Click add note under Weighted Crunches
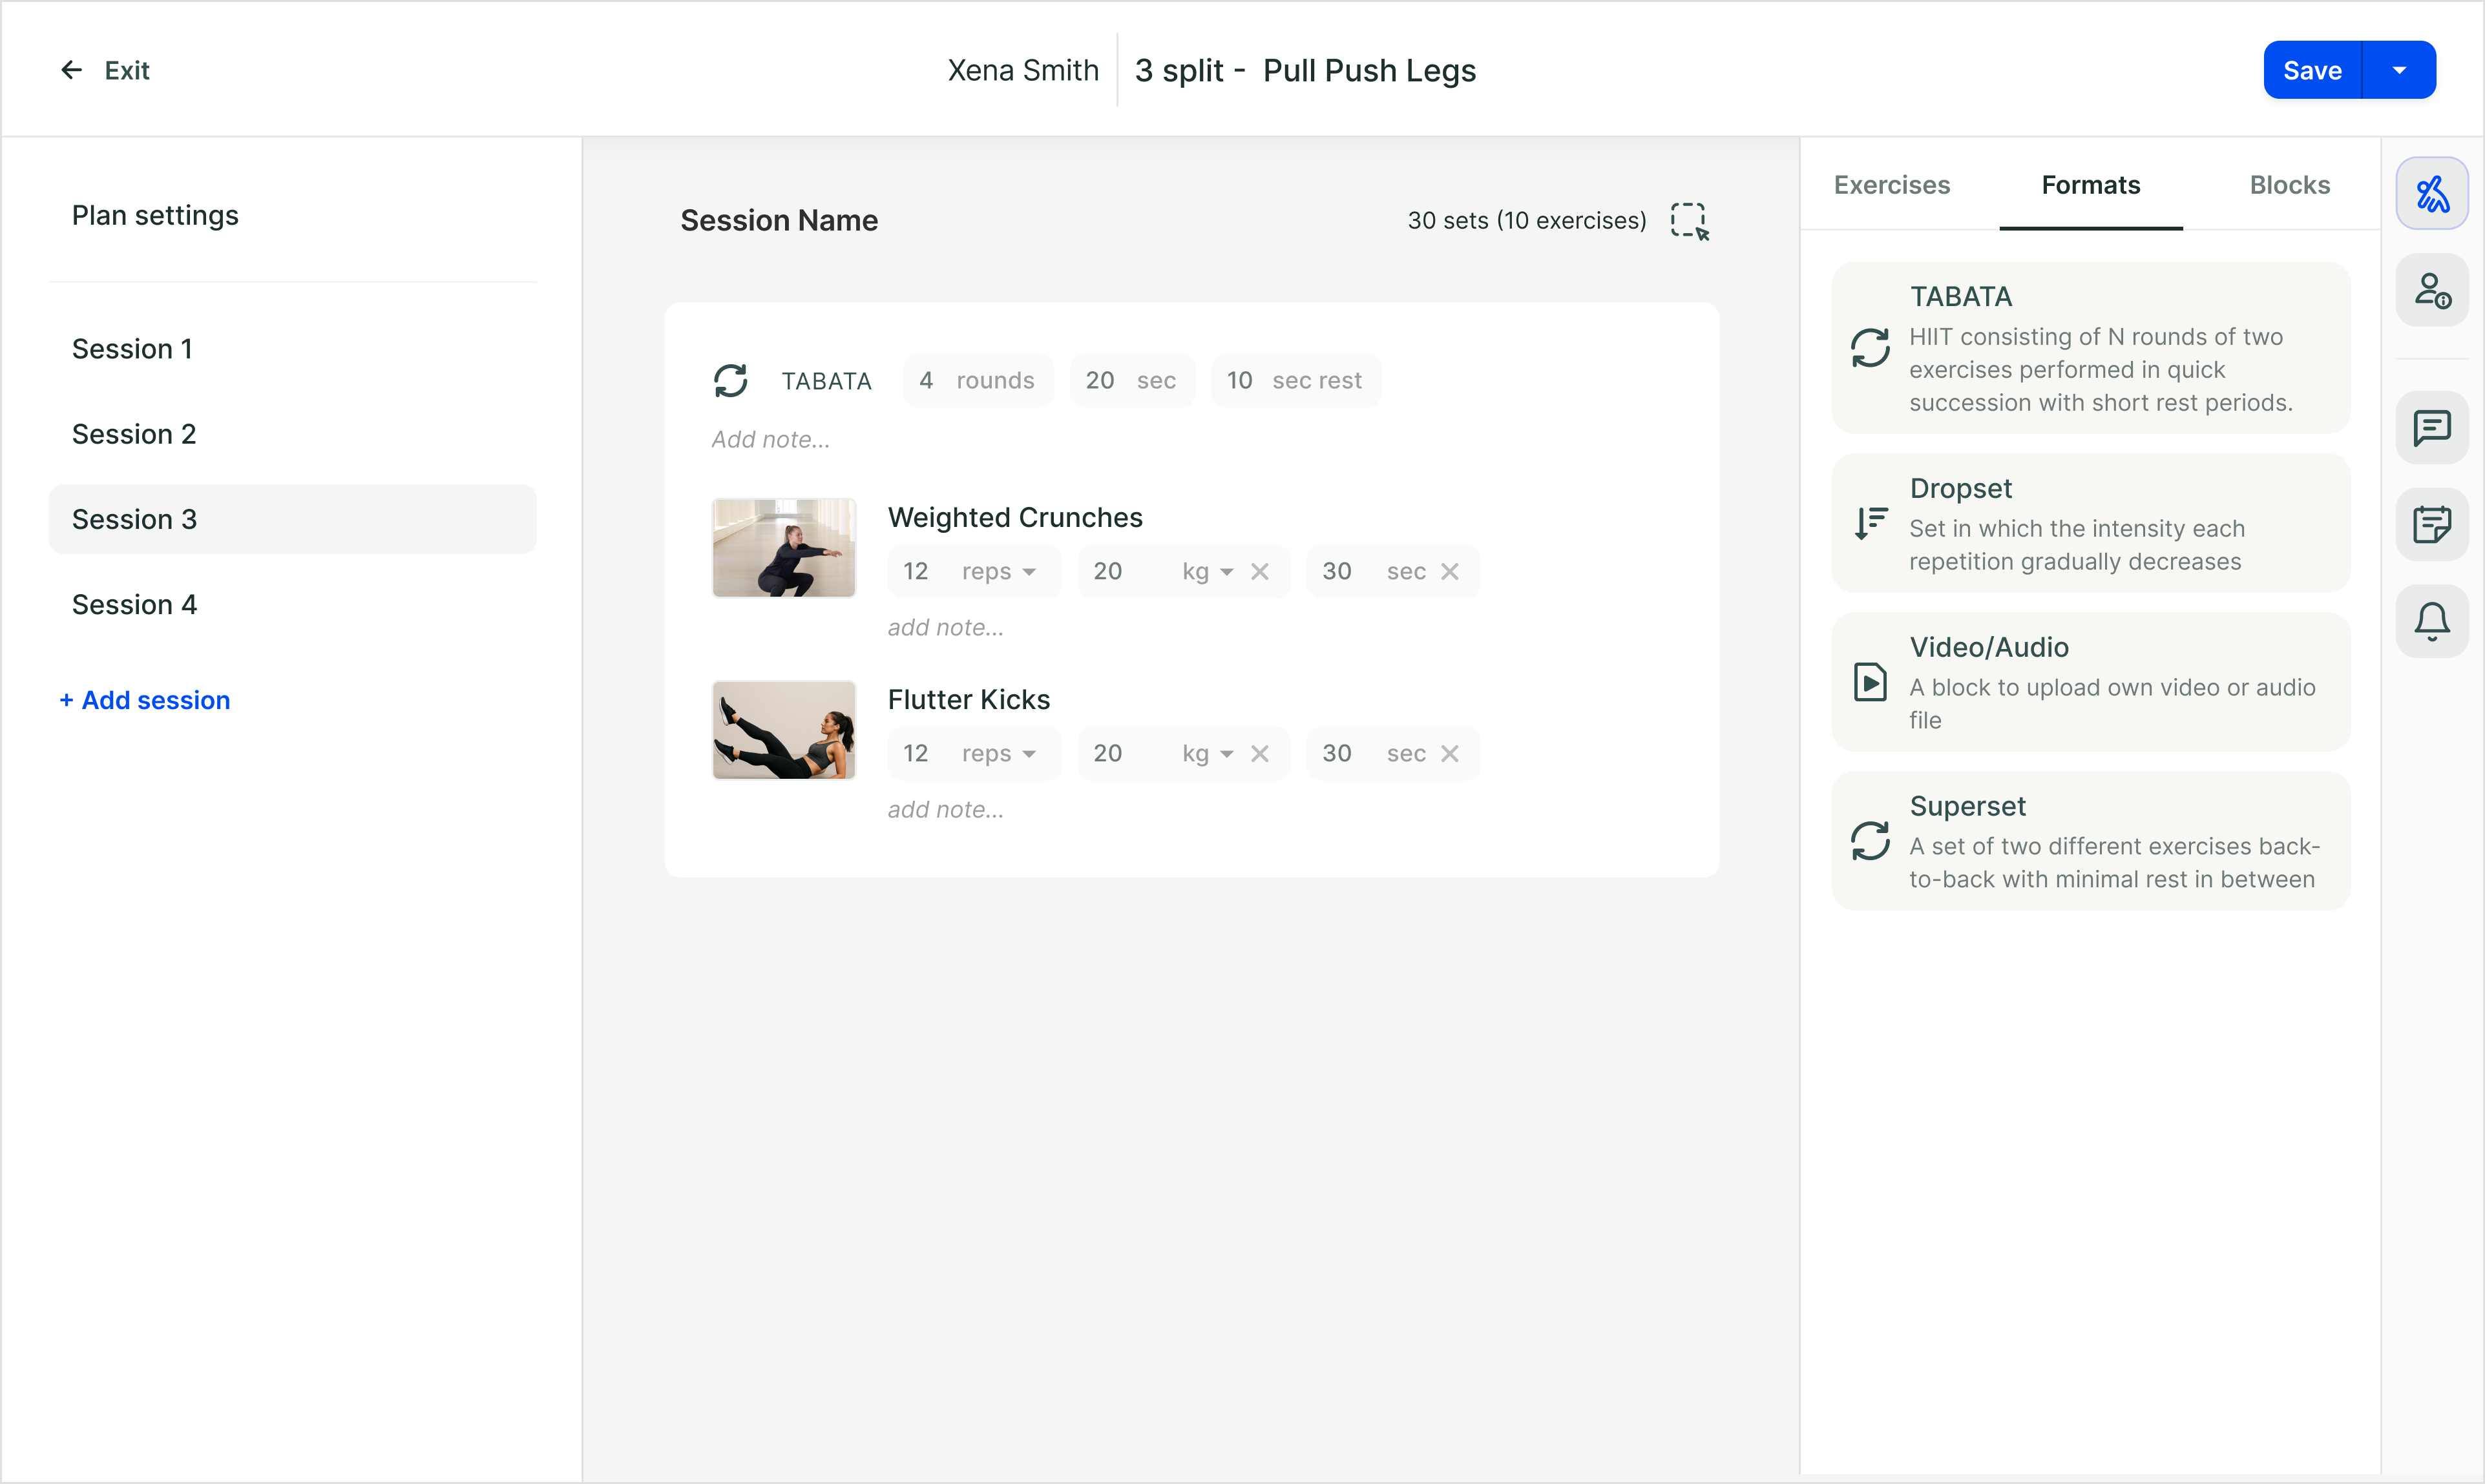Viewport: 2485px width, 1484px height. click(x=945, y=628)
